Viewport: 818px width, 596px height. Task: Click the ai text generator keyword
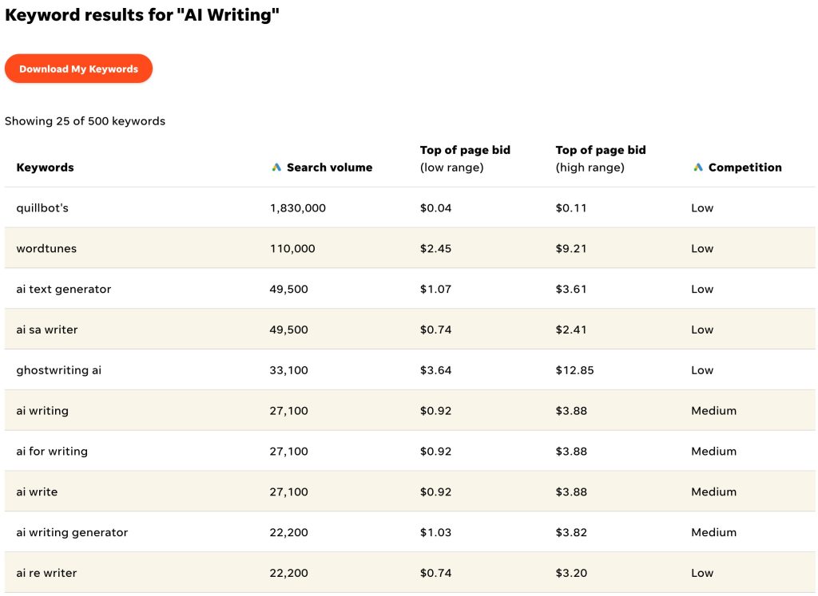[x=64, y=290]
